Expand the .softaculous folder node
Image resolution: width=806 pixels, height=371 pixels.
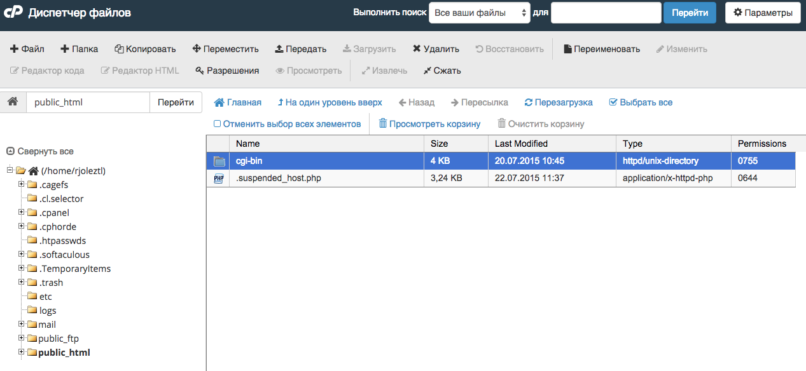[x=21, y=254]
